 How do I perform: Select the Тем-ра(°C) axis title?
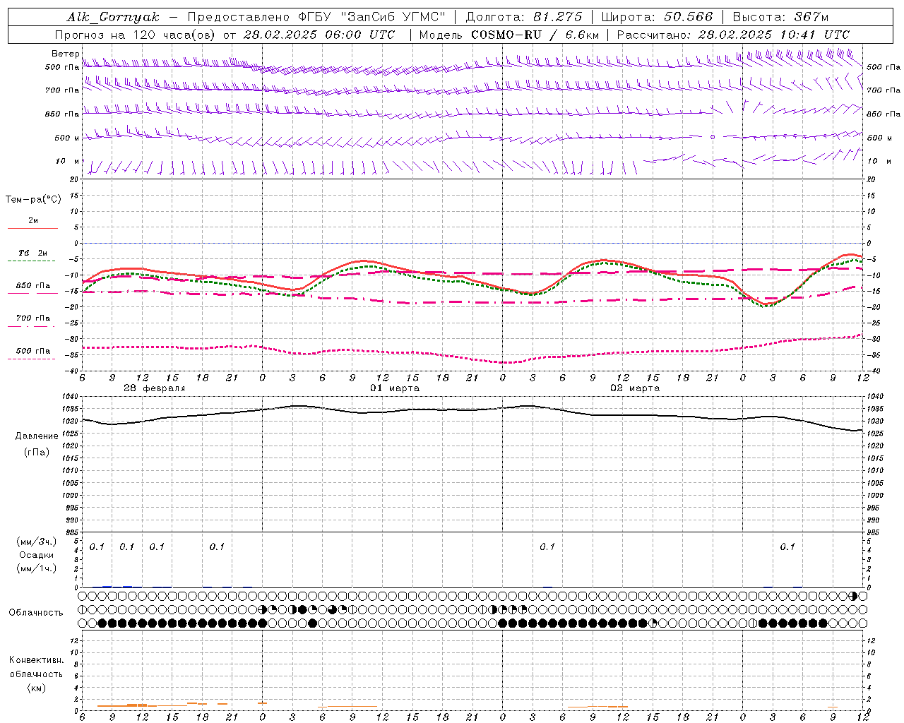pos(33,200)
